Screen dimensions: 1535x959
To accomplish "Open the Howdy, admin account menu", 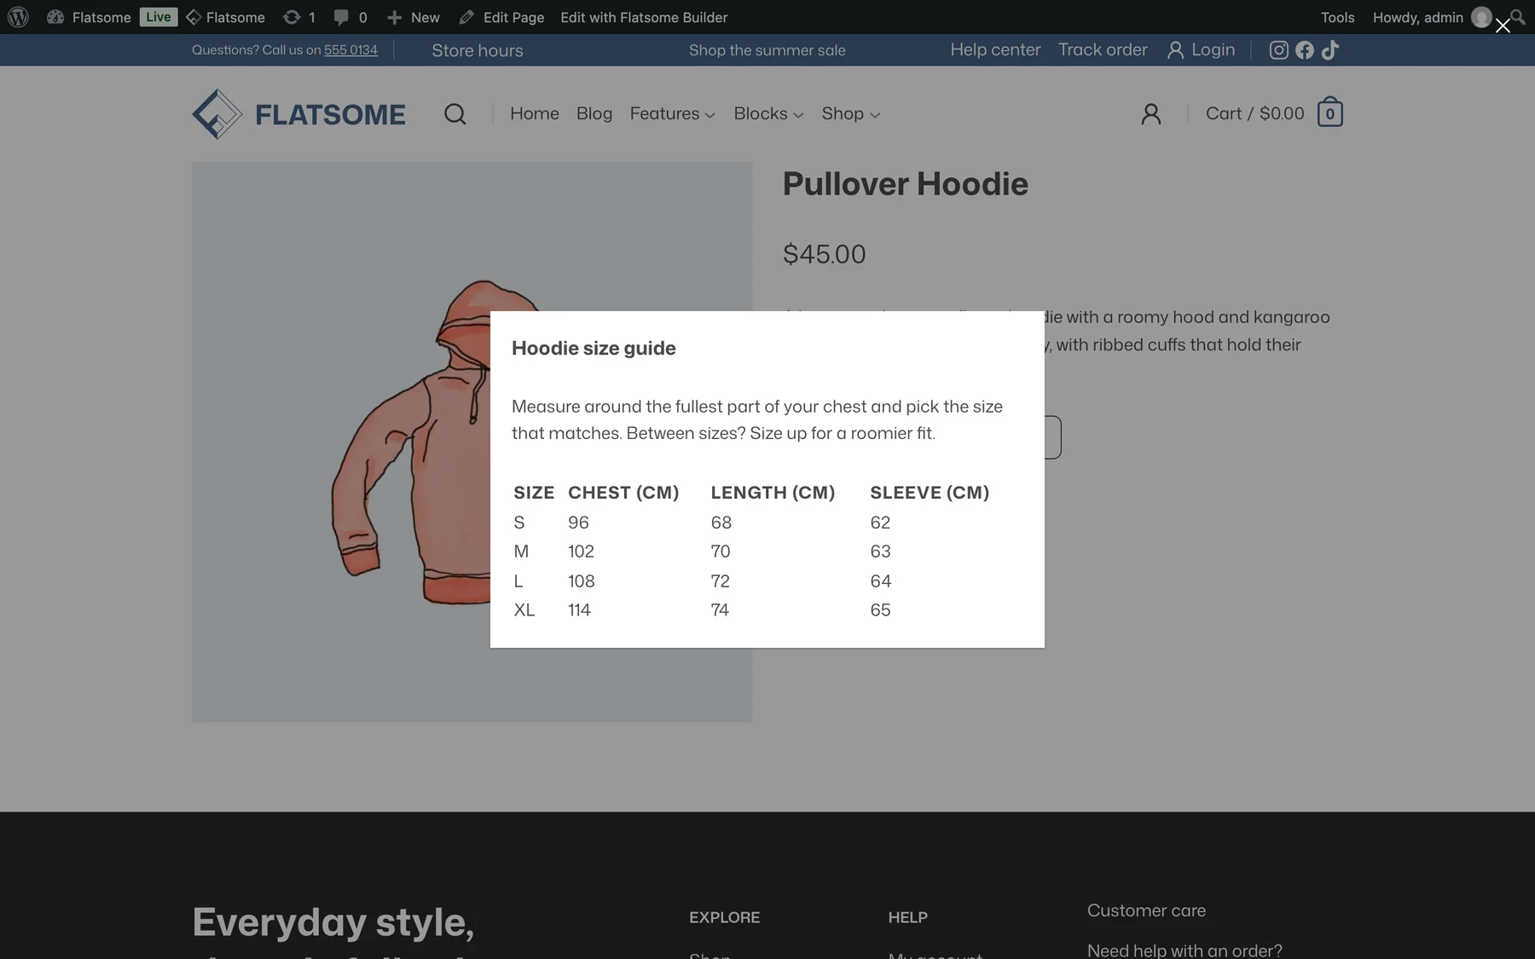I will (x=1432, y=17).
